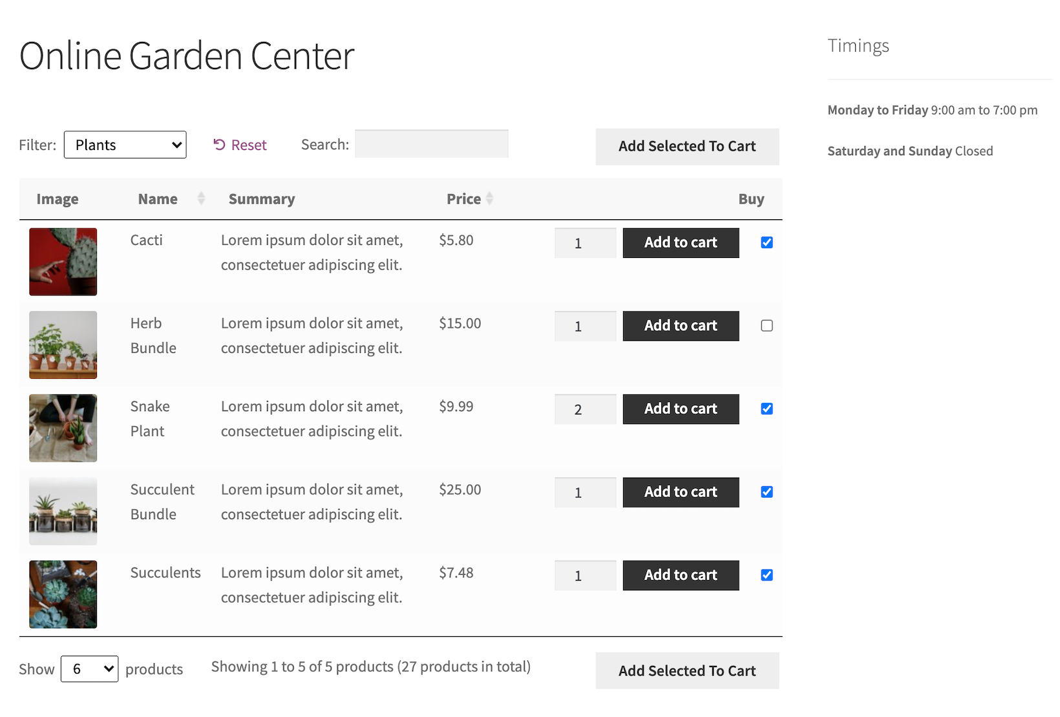This screenshot has width=1060, height=717.
Task: Add Succulent Bundle to cart
Action: (681, 492)
